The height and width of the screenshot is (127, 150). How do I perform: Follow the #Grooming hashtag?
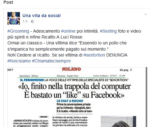18,31
